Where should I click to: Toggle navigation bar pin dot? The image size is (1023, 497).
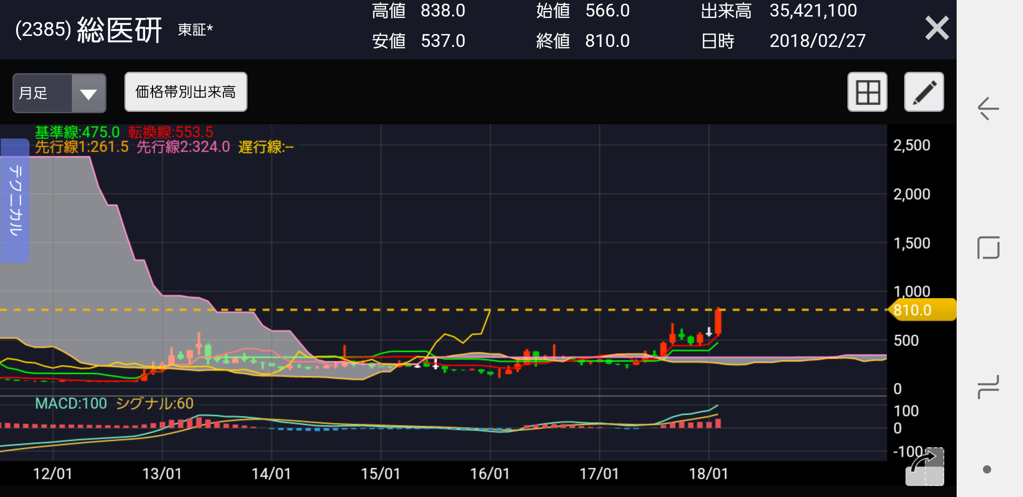click(x=987, y=469)
